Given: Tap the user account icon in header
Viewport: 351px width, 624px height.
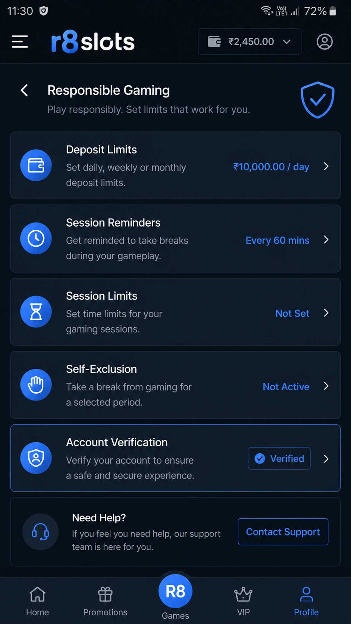Looking at the screenshot, I should pyautogui.click(x=325, y=41).
